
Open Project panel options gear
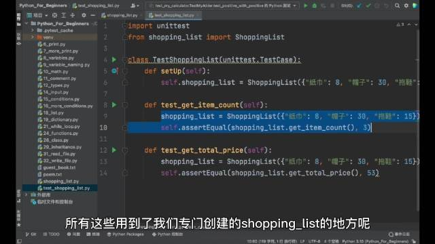(84, 15)
